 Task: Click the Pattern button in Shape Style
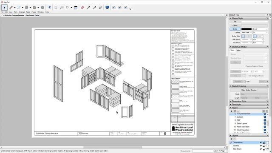[x=235, y=25]
